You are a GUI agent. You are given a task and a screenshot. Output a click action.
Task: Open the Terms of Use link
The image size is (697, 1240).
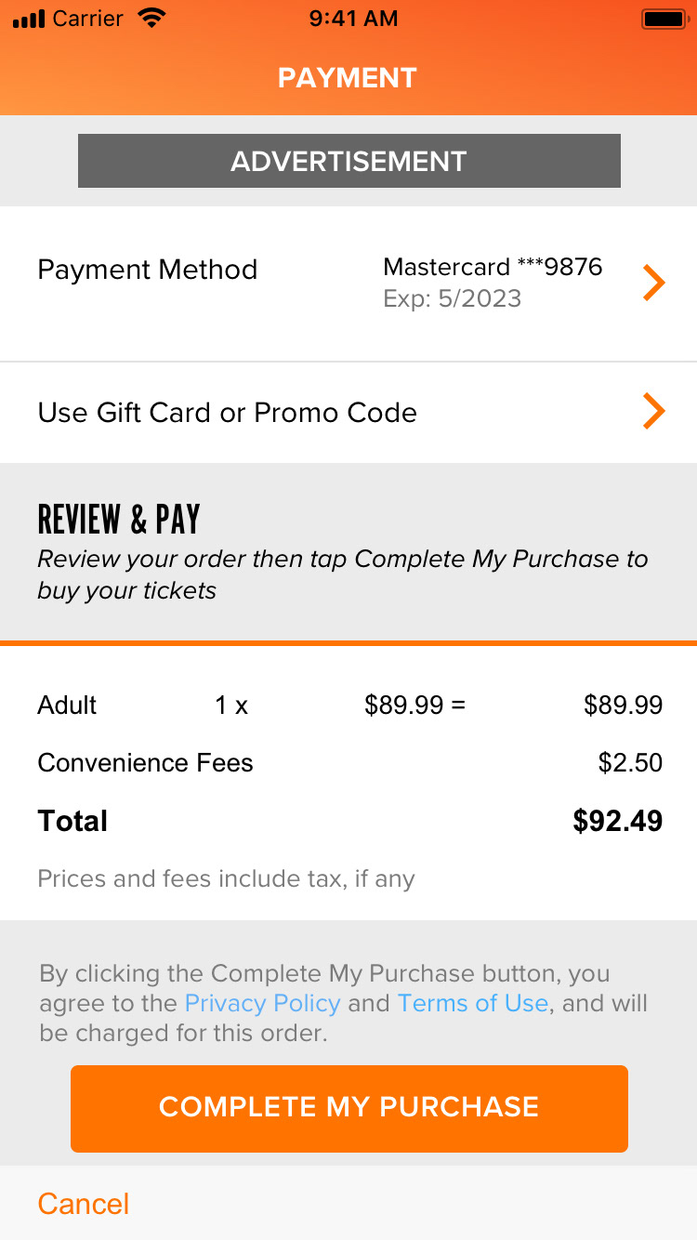click(x=472, y=1003)
